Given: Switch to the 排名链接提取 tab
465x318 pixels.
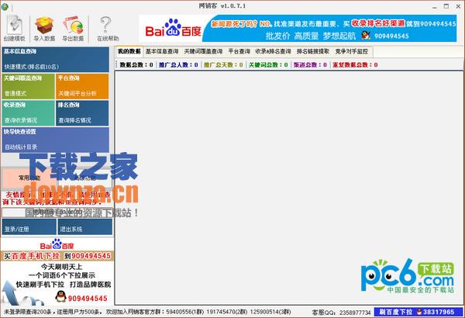Looking at the screenshot, I should (x=313, y=52).
